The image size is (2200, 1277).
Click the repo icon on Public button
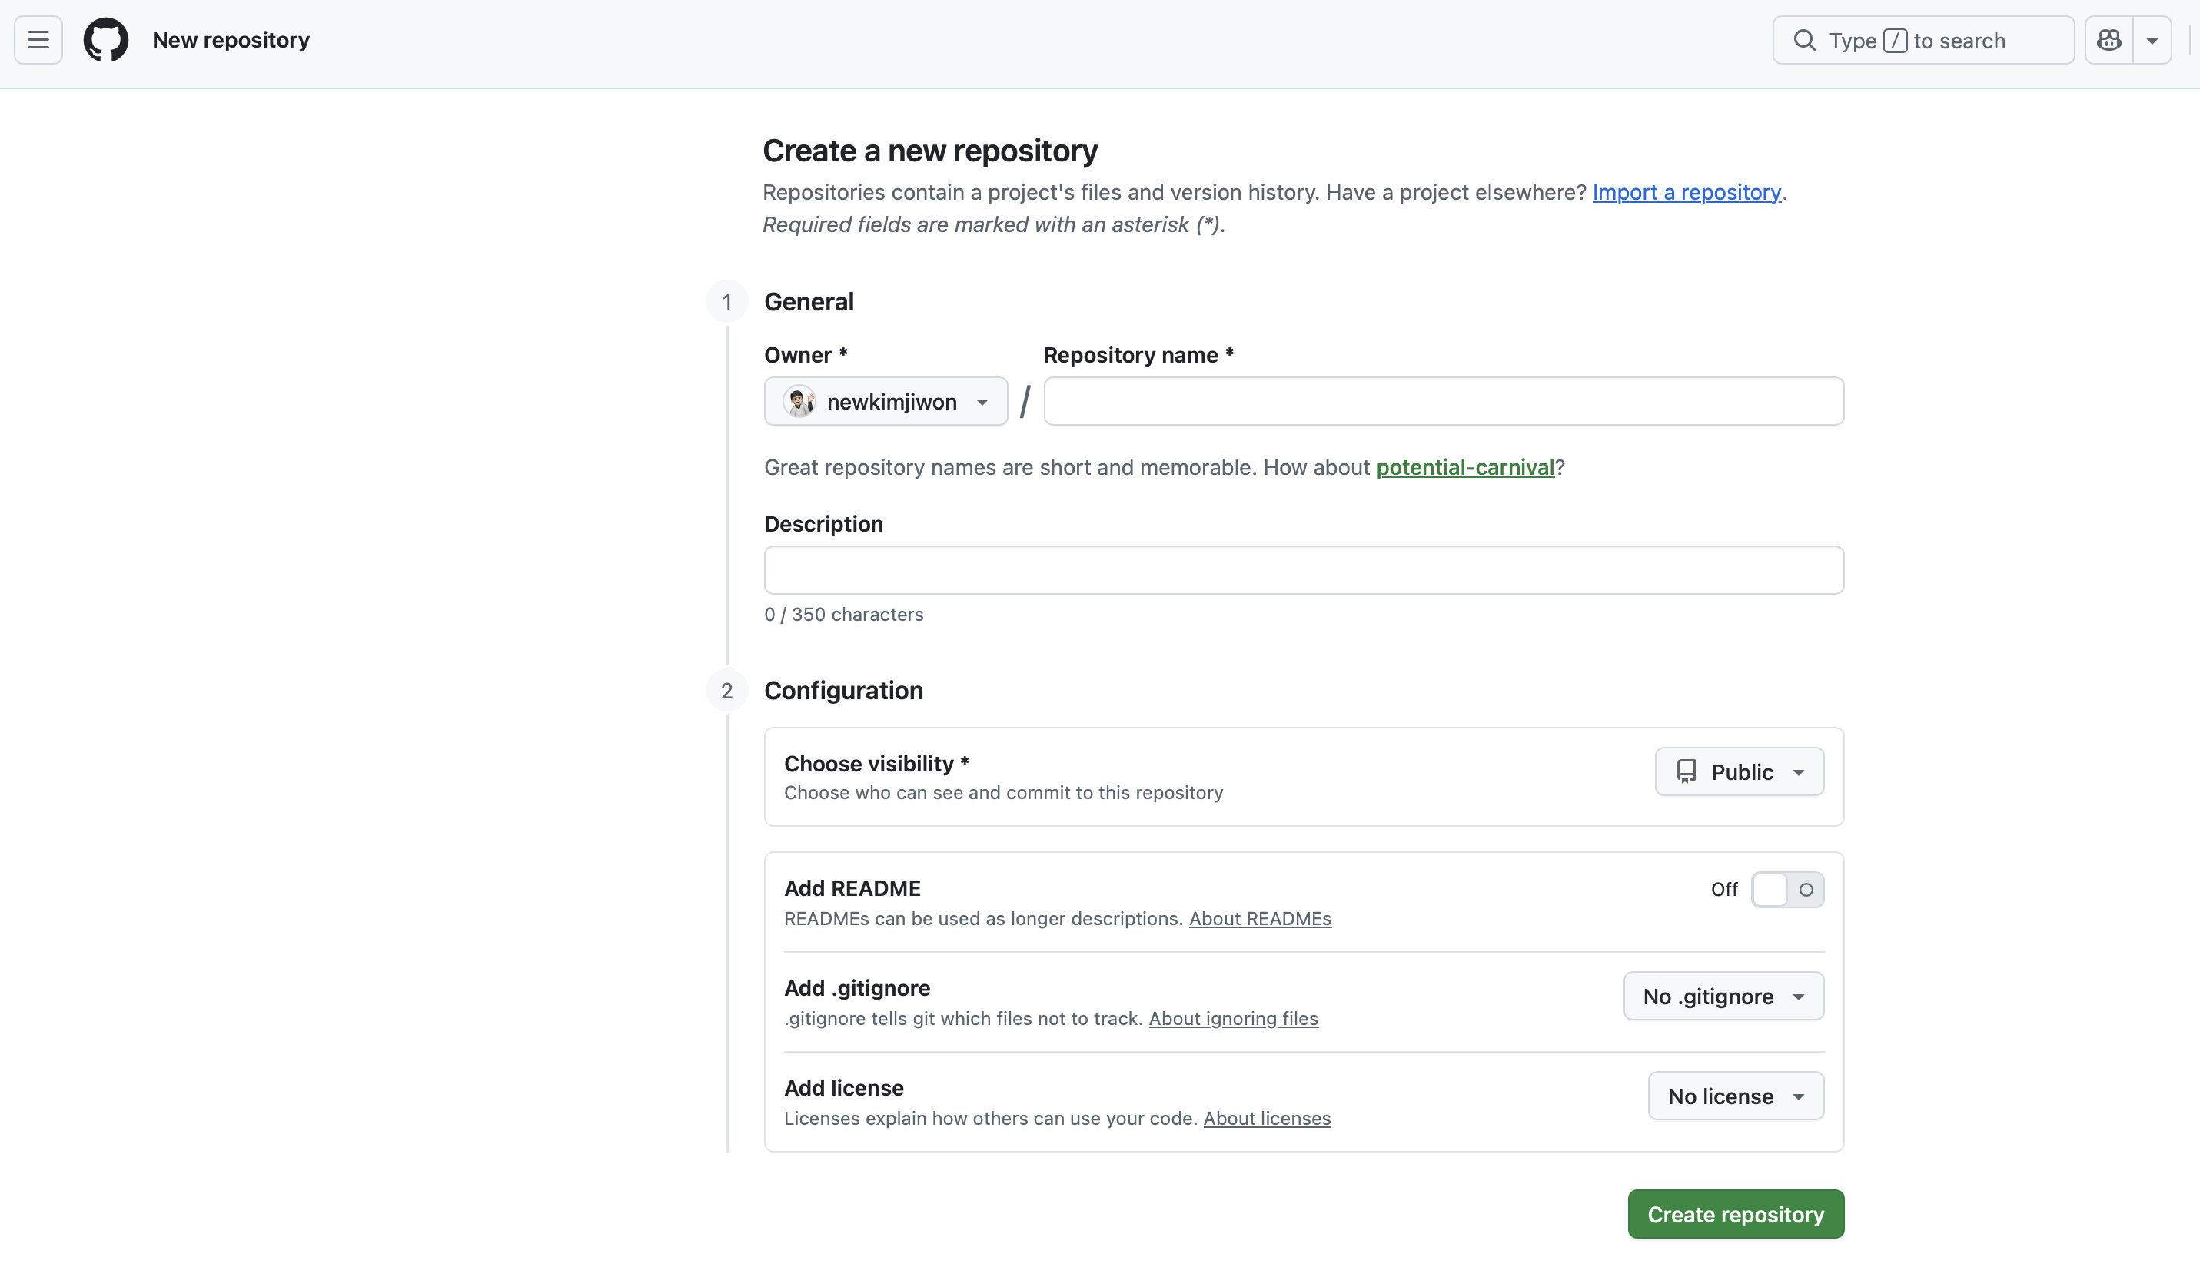tap(1686, 771)
